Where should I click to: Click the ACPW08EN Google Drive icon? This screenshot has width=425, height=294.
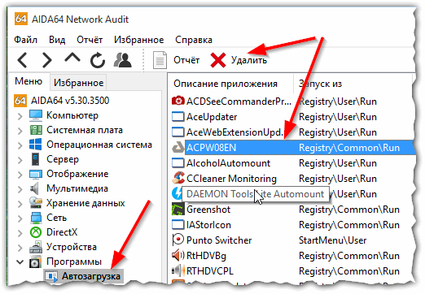(x=178, y=148)
